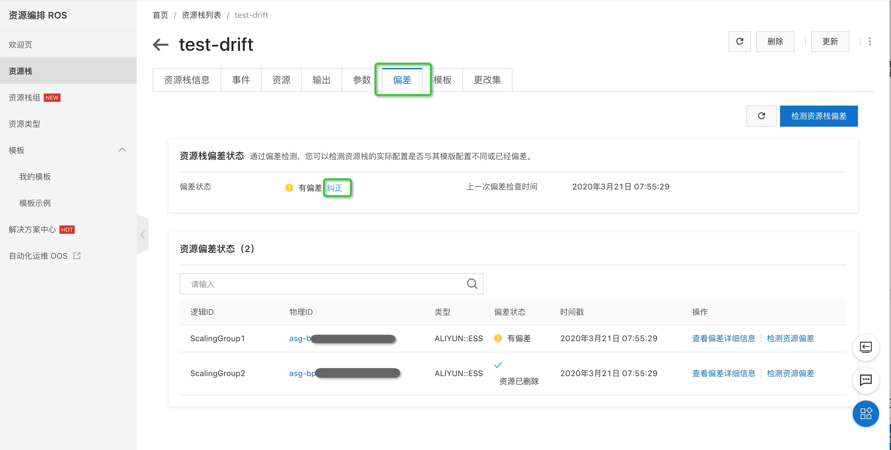Click the external link icon beside 自动化运维 OOS

click(77, 256)
